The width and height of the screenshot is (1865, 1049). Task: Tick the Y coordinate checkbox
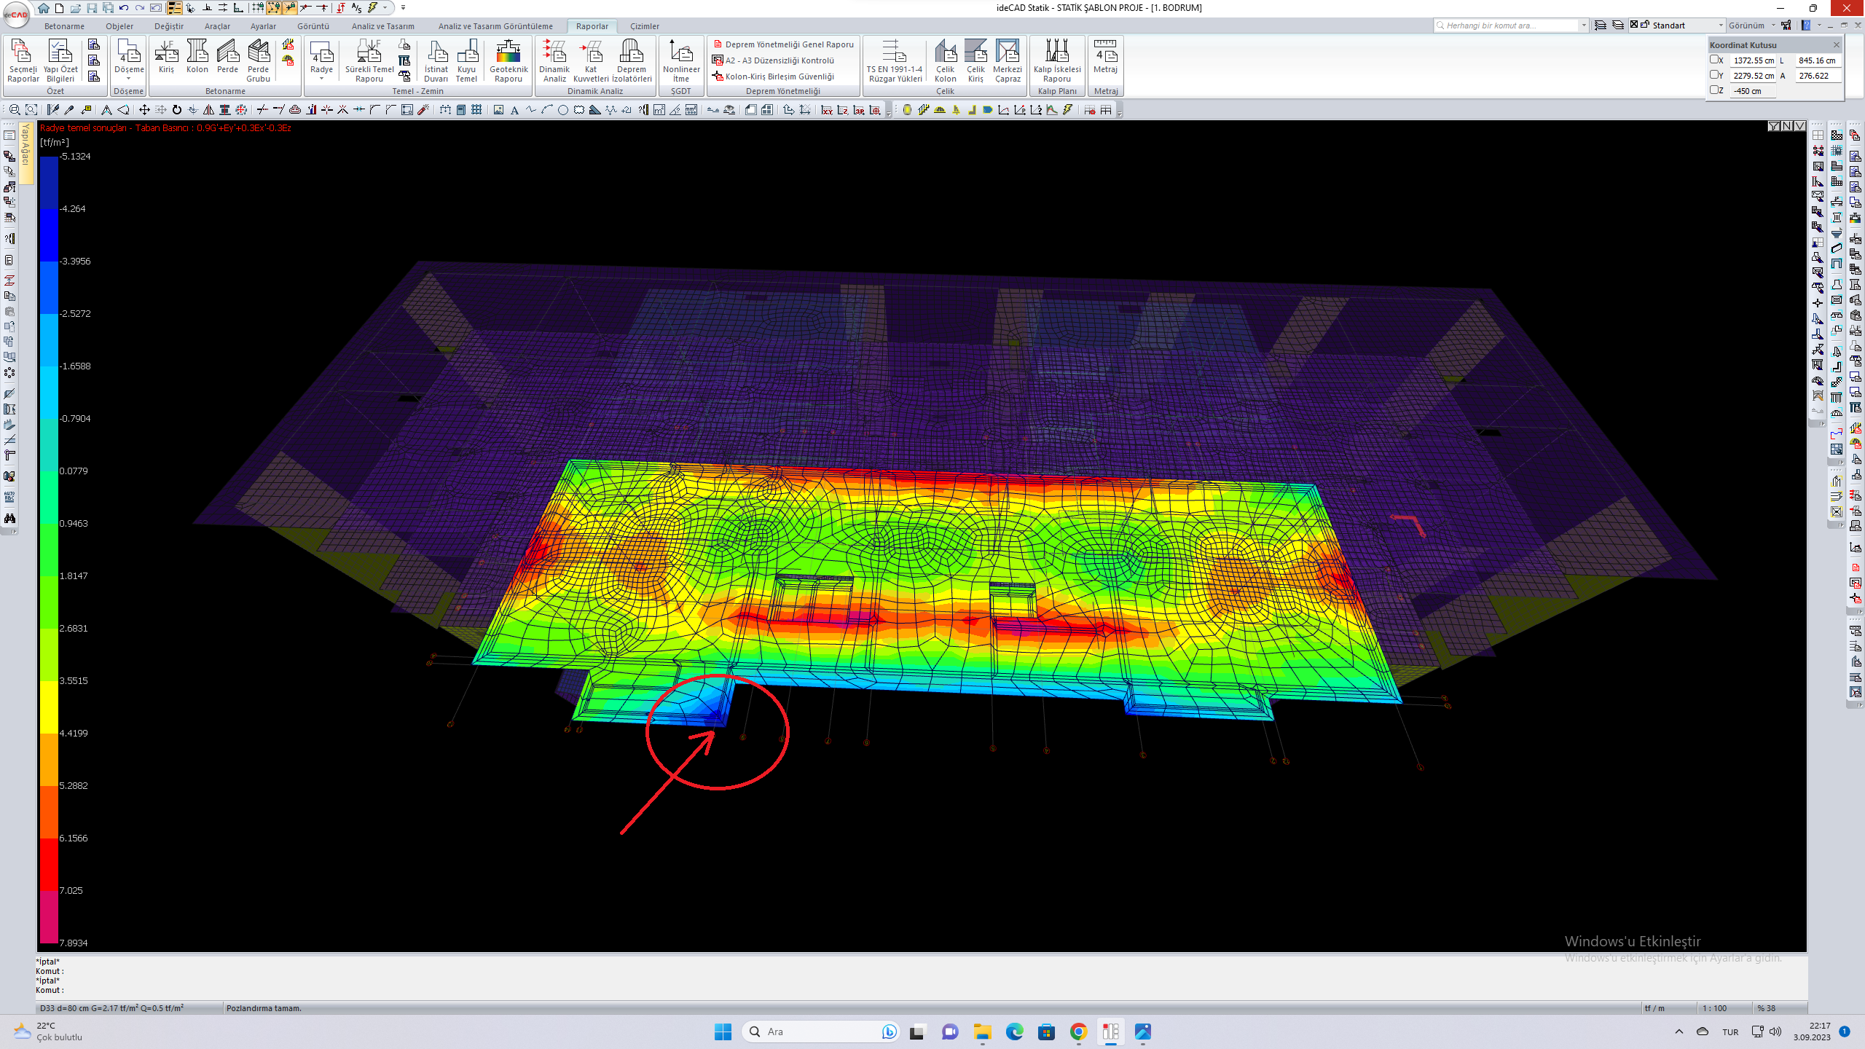[x=1714, y=75]
